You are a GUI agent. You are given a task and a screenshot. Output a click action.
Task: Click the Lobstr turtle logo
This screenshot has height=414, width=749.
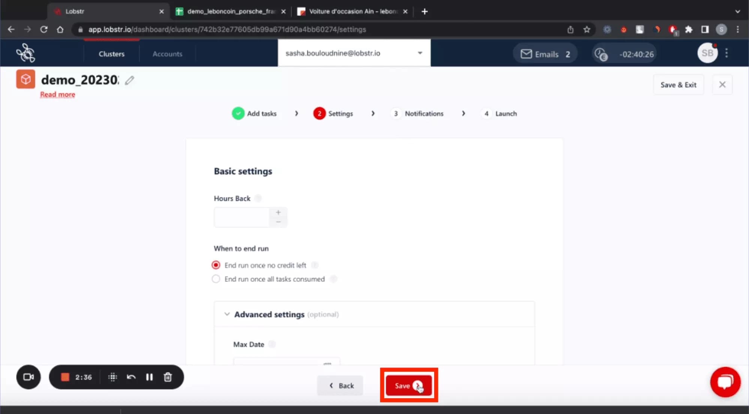click(x=26, y=53)
